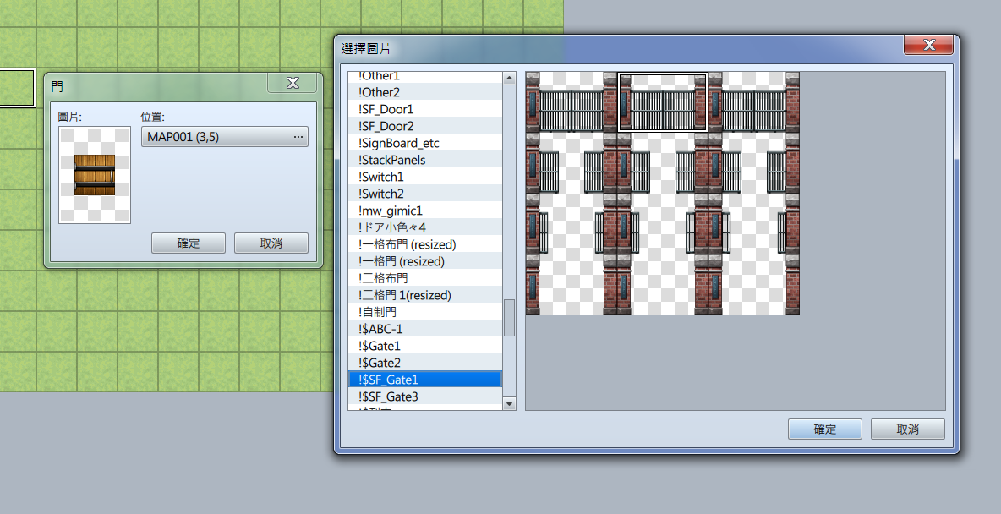
Task: Select !一格布門 (resized) entry
Action: [x=425, y=244]
